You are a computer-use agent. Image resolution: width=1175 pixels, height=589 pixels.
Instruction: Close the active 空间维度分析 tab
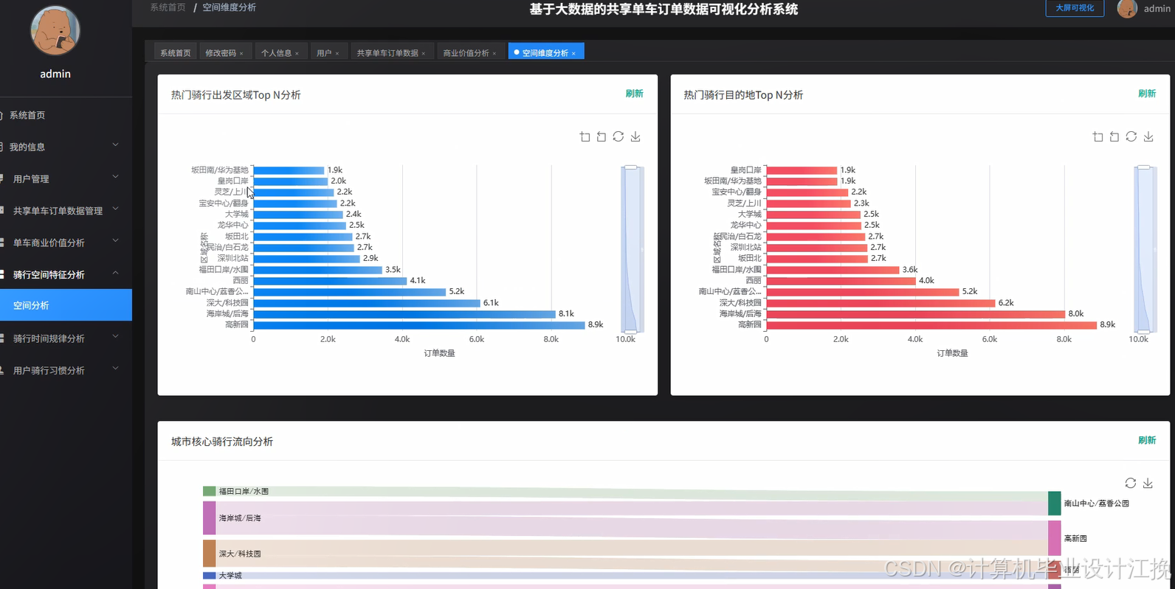tap(573, 54)
